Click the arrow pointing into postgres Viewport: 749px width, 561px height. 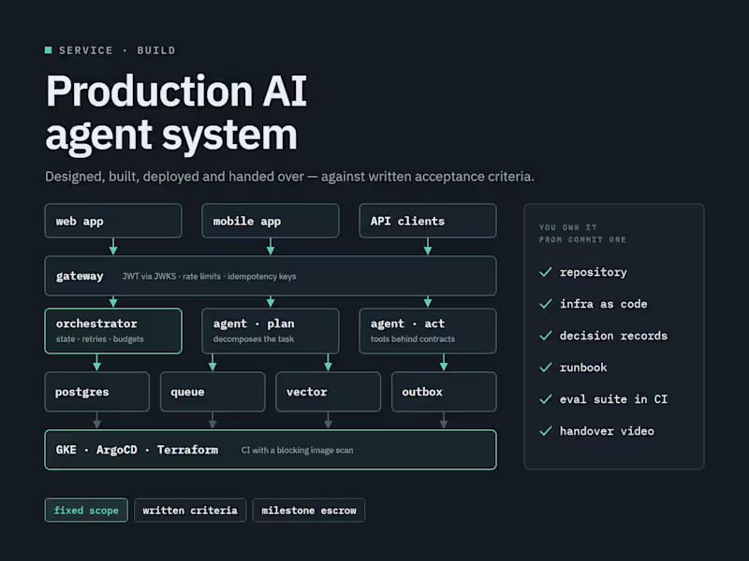coord(97,363)
